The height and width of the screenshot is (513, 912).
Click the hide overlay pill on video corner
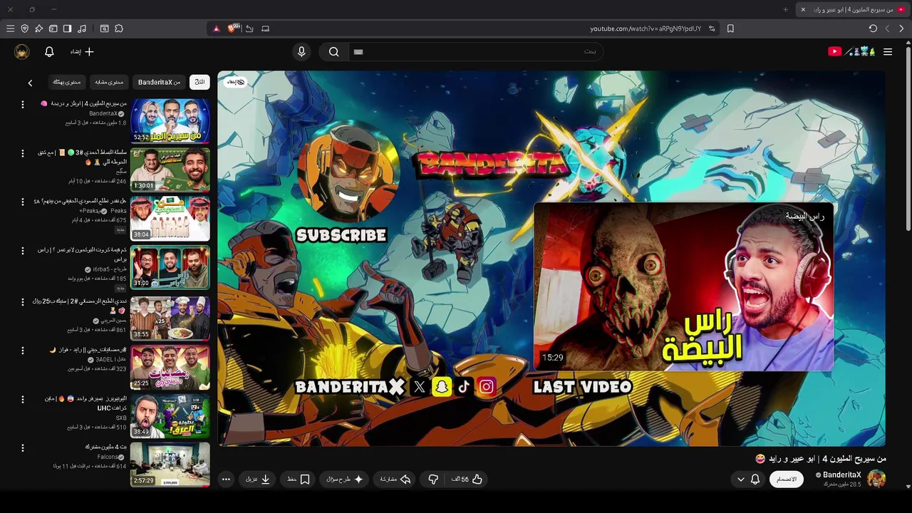(x=236, y=82)
